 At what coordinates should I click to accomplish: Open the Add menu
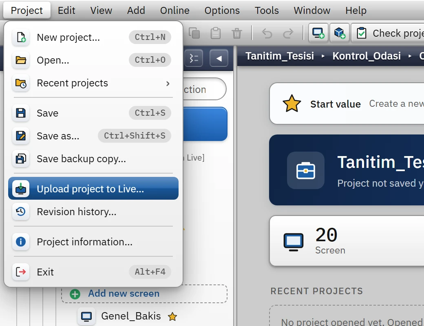(136, 10)
